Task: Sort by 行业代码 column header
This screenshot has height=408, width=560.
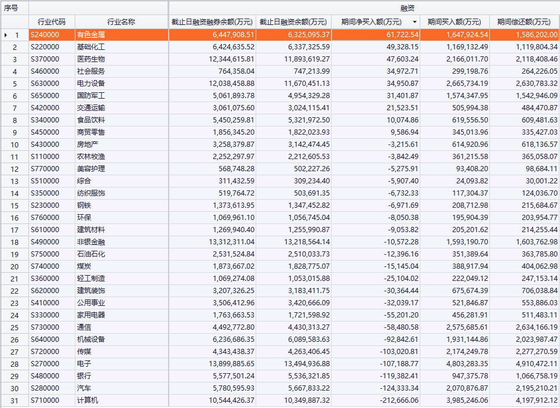Action: pyautogui.click(x=52, y=22)
